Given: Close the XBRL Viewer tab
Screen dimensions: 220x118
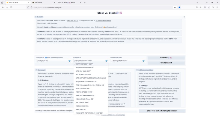Looking at the screenshot, I should click(54, 2).
